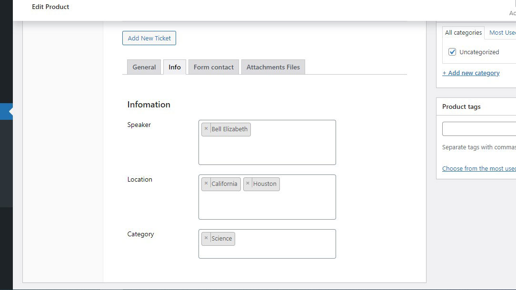Remove the Science category tag
This screenshot has width=516, height=290.
click(206, 238)
